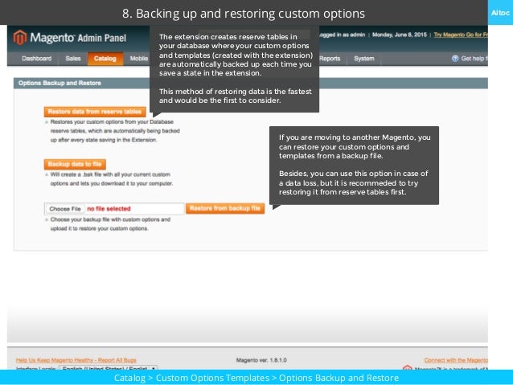Image resolution: width=513 pixels, height=385 pixels.
Task: Click the note icon beside Will create a .bak
Action: tap(47, 174)
